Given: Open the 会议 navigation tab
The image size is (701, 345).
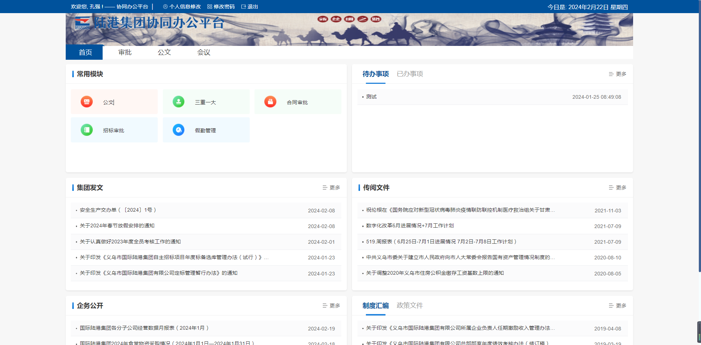Looking at the screenshot, I should coord(204,52).
